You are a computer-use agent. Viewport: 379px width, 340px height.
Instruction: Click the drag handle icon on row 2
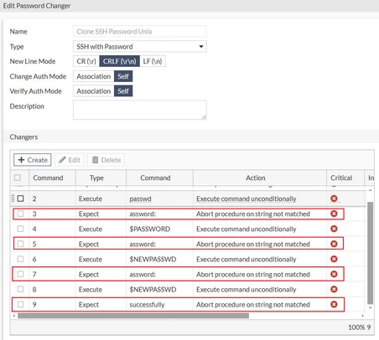[x=13, y=198]
